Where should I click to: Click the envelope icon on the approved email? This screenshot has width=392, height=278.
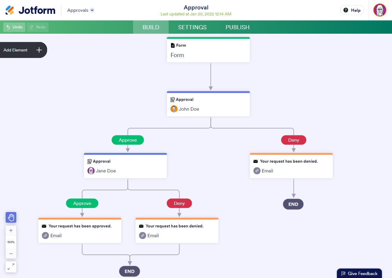[44, 226]
